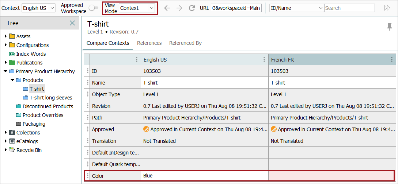Image resolution: width=398 pixels, height=184 pixels.
Task: Open the ID/Name search type dropdown
Action: tap(296, 8)
